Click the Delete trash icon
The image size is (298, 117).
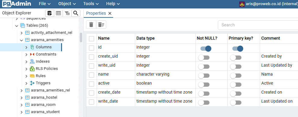[91, 25]
